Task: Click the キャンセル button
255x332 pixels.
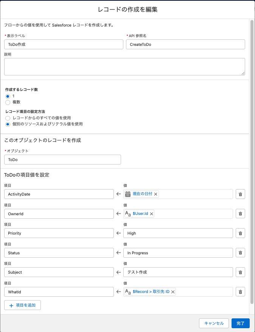Action: [x=214, y=323]
